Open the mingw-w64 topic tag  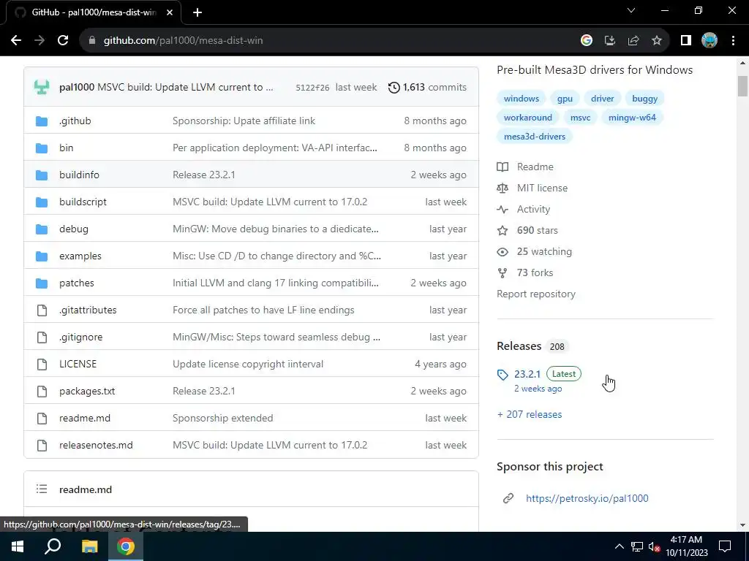(632, 118)
